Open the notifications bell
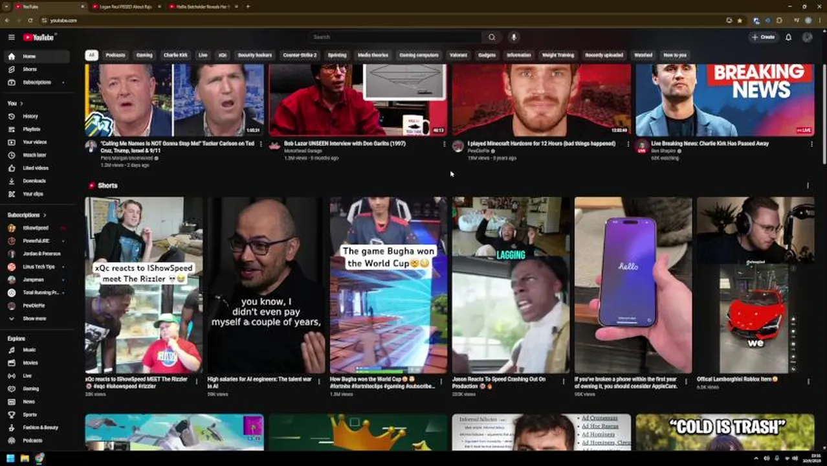 coord(788,37)
